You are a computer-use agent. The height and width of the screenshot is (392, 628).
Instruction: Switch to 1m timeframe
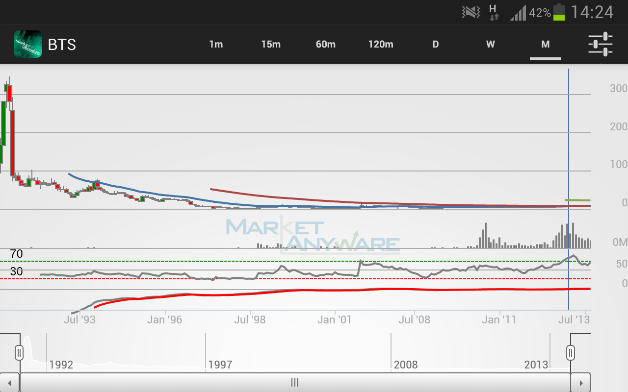point(216,44)
